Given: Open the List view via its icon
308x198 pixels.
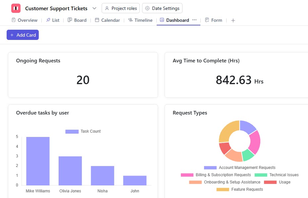Looking at the screenshot, I should click(48, 20).
